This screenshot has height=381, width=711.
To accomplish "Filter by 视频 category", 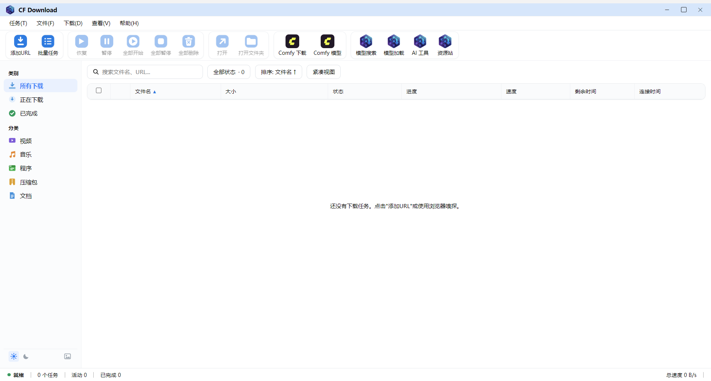I will click(41, 141).
